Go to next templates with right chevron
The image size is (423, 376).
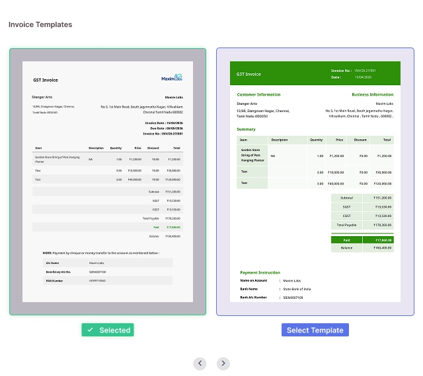223,363
